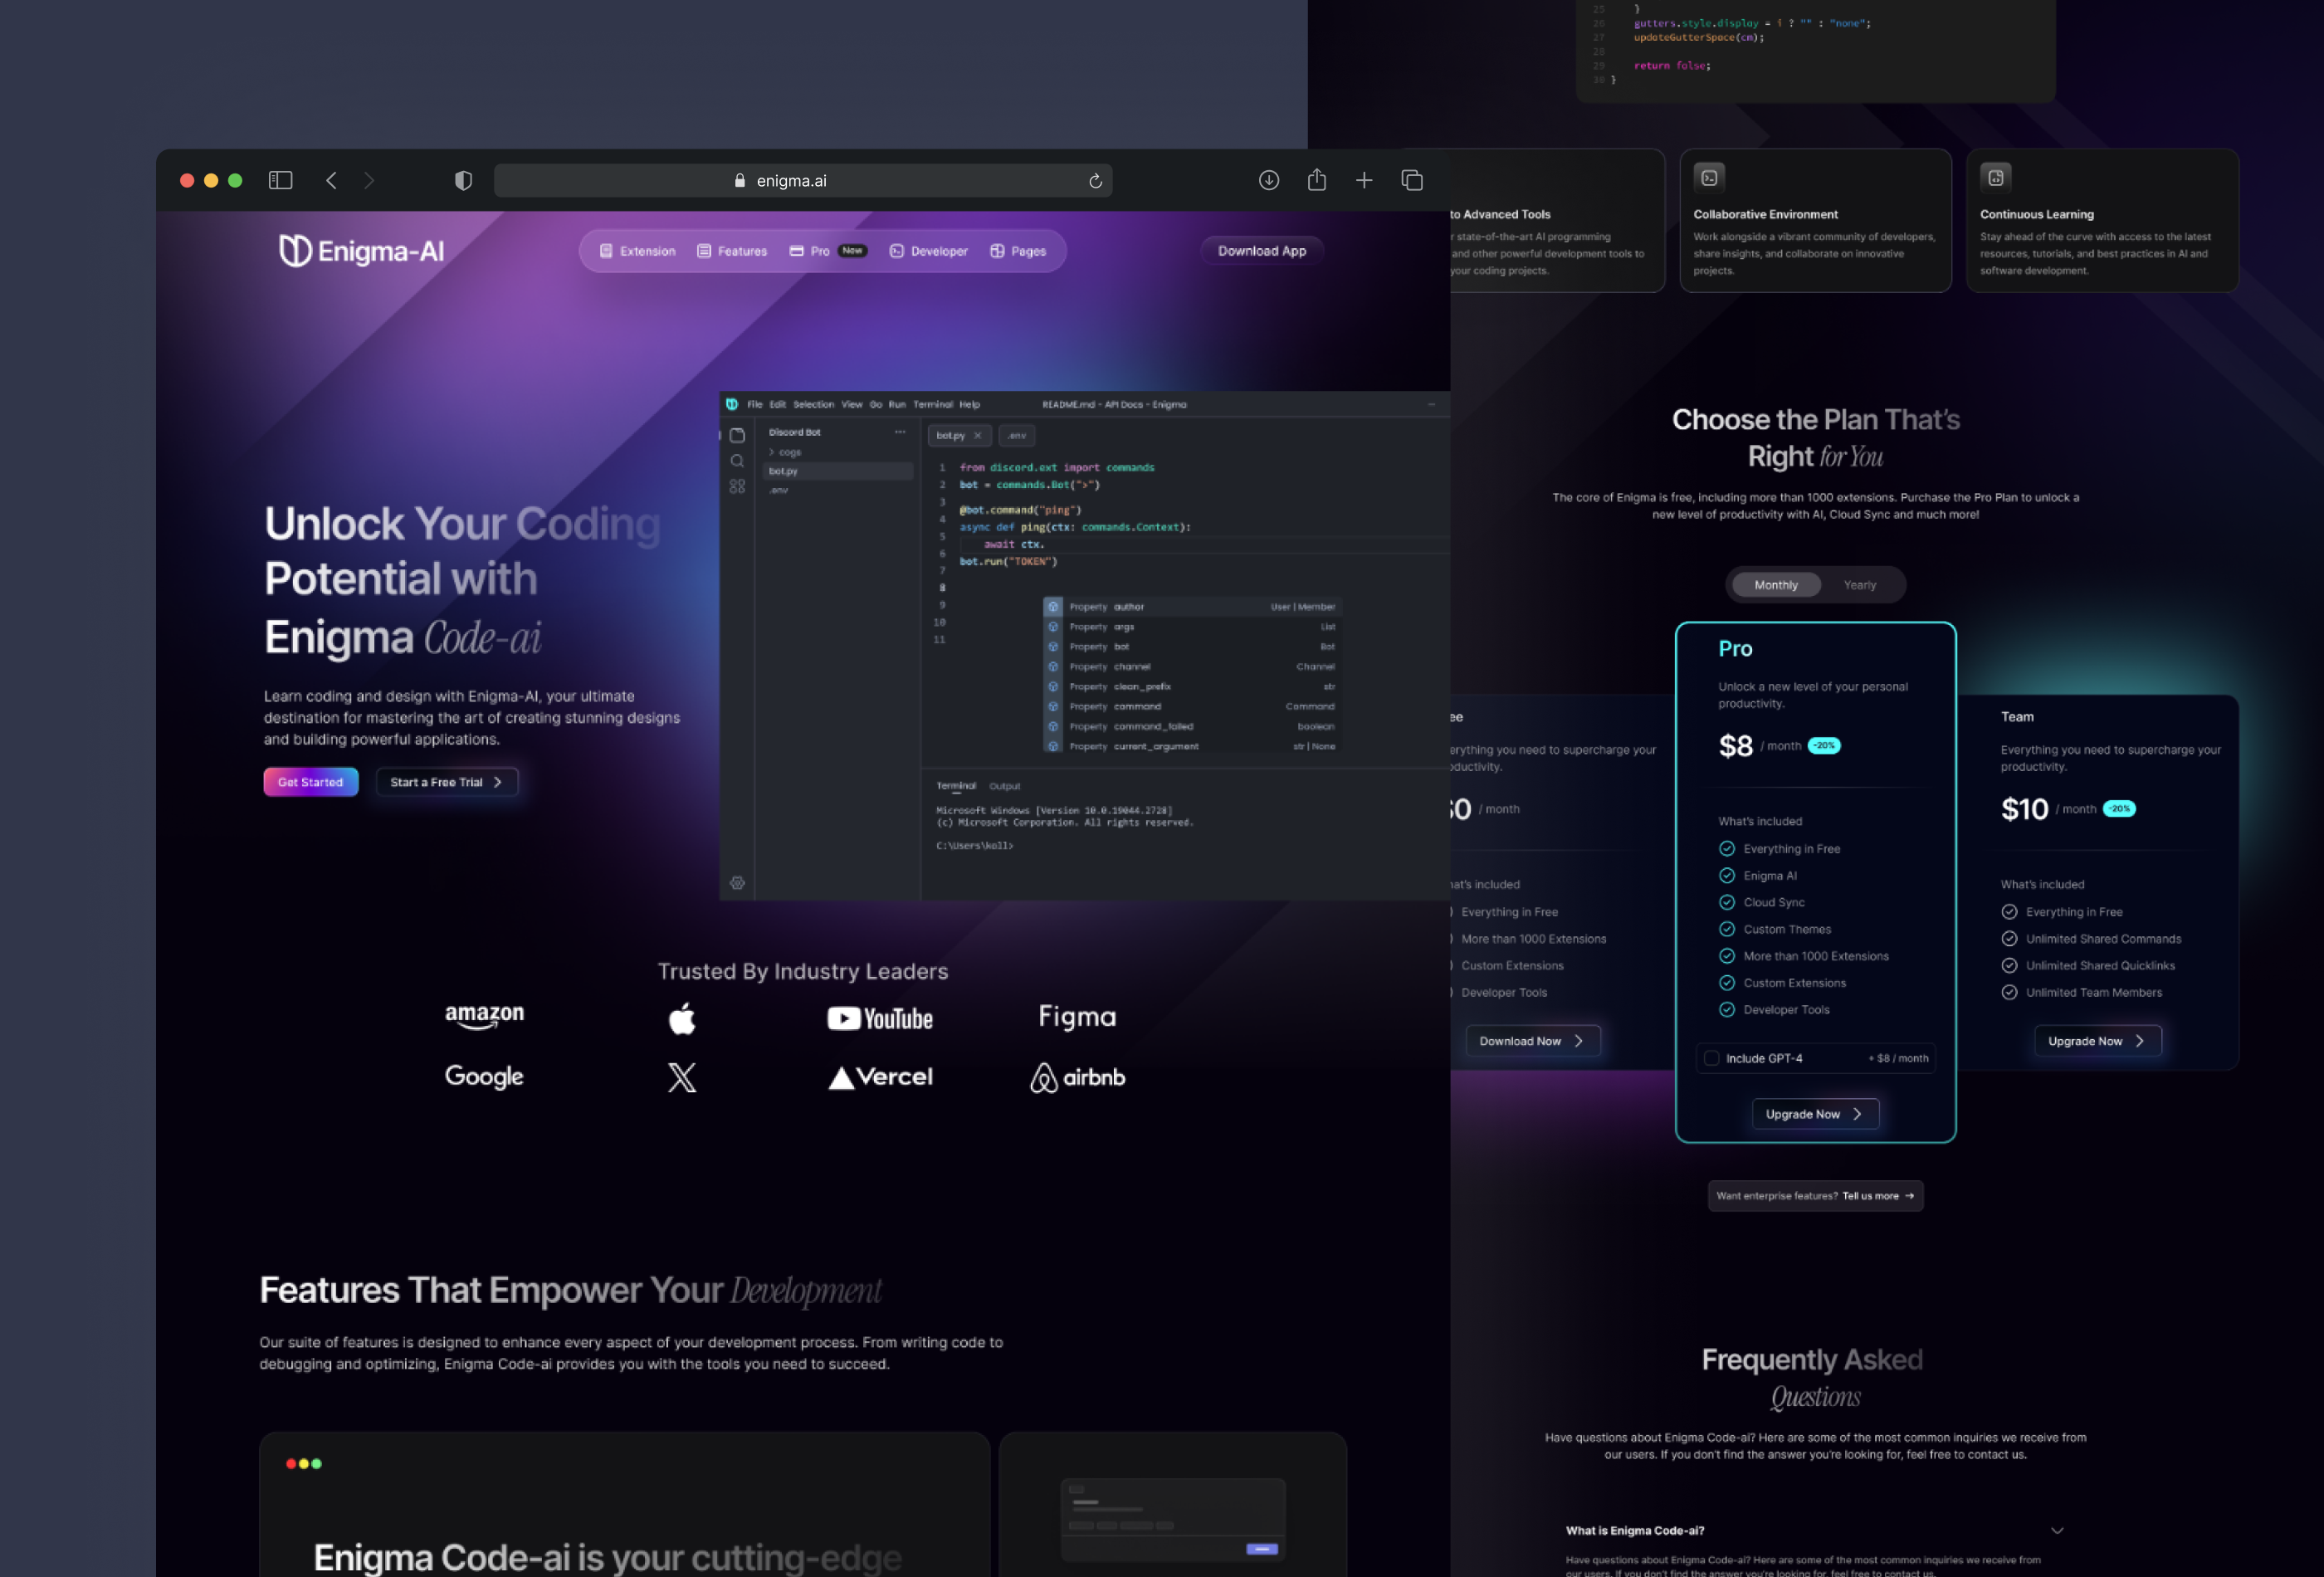The height and width of the screenshot is (1577, 2324).
Task: Choose the clean_prefix property suggestion
Action: (x=1191, y=687)
